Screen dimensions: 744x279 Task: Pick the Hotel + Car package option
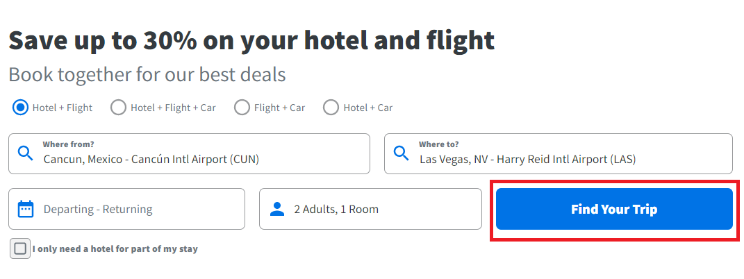click(331, 108)
